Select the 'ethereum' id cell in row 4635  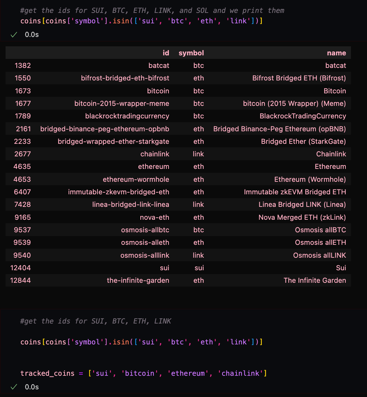[153, 166]
